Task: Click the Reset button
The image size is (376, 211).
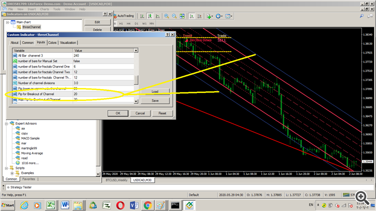Action: [x=162, y=113]
